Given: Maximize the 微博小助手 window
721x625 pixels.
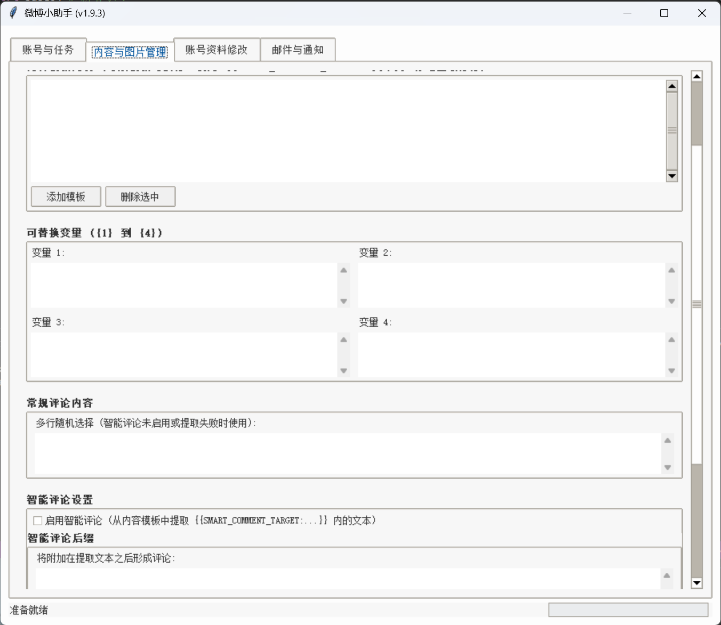Looking at the screenshot, I should click(664, 13).
